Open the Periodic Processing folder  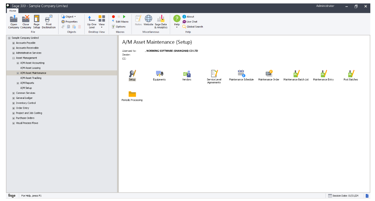pos(132,94)
